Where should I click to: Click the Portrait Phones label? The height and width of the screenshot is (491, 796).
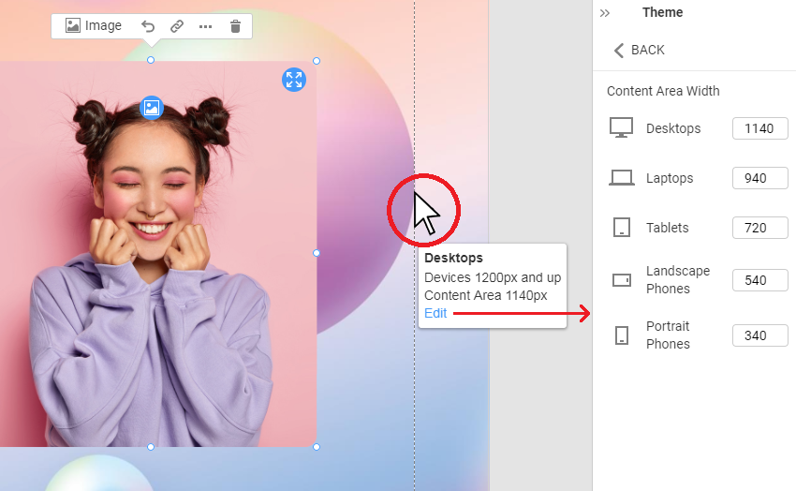tap(668, 335)
